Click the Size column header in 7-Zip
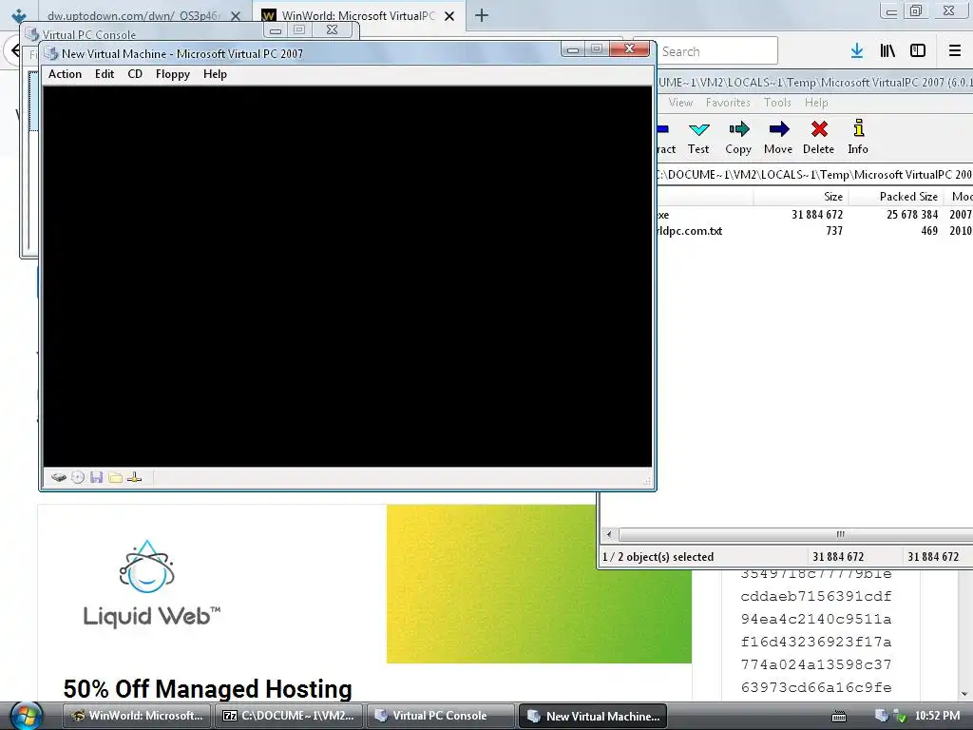 (800, 197)
